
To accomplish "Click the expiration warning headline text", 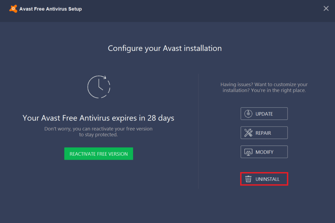I will coord(98,118).
